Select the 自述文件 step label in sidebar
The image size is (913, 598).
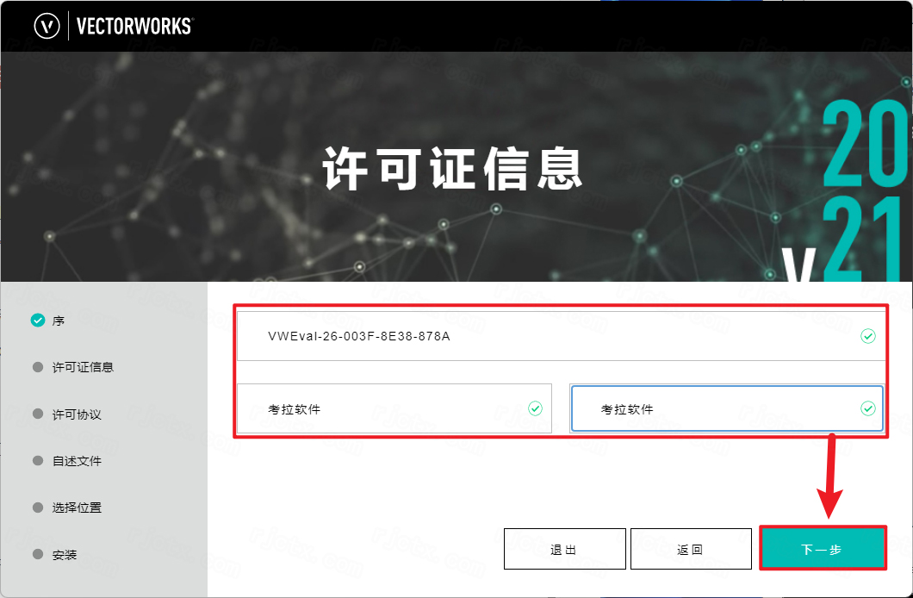[x=77, y=461]
